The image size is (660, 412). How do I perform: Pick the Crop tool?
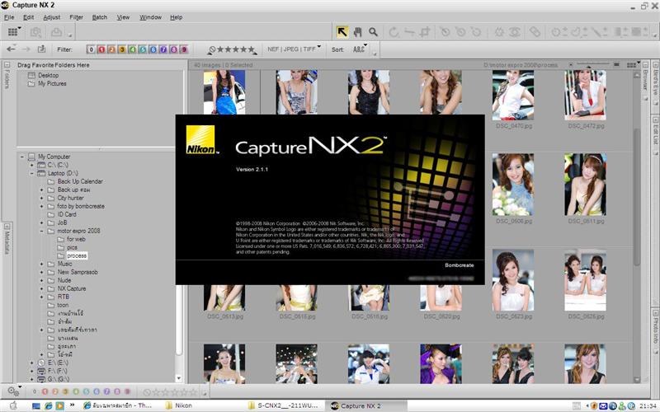pos(425,32)
